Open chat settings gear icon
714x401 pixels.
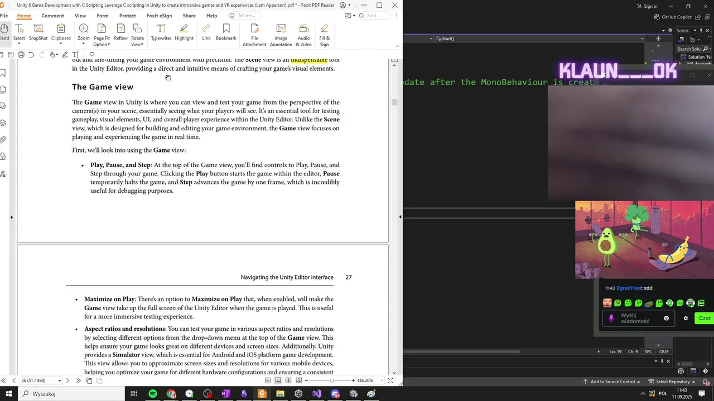pyautogui.click(x=686, y=318)
